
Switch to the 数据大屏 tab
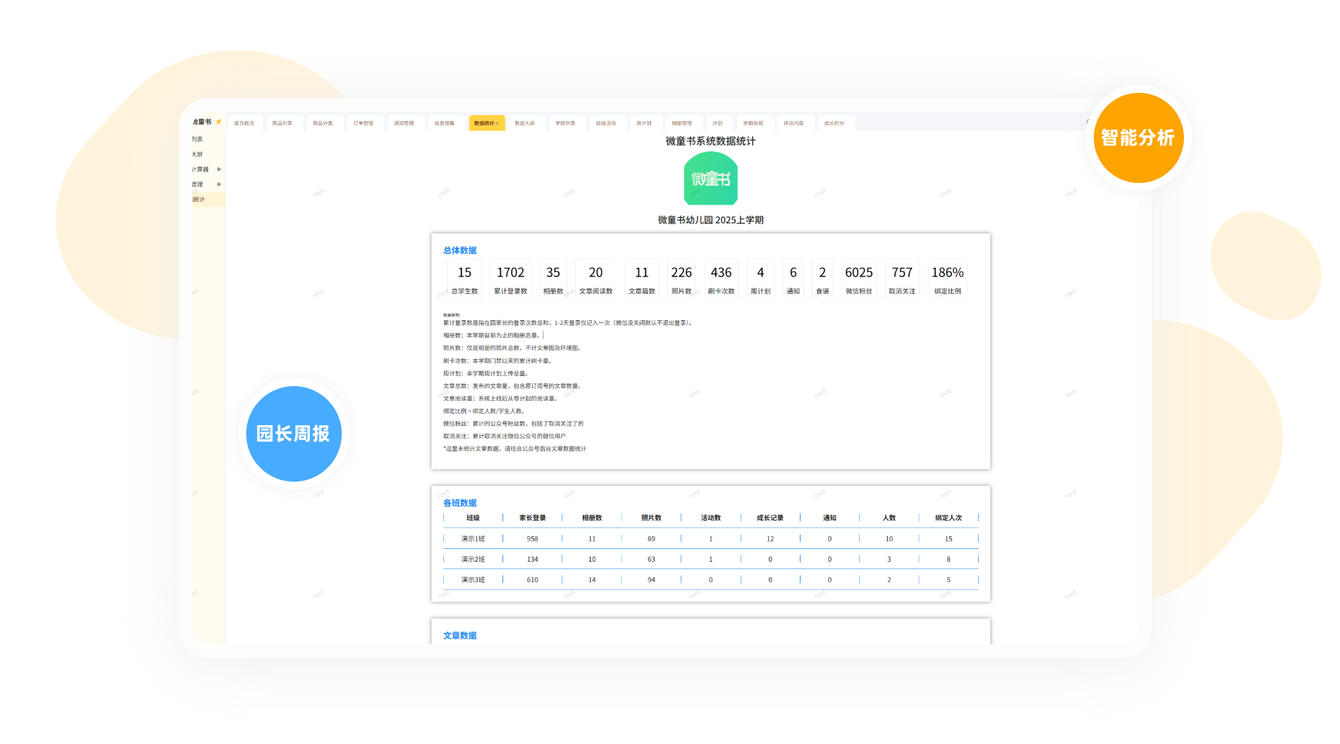pyautogui.click(x=524, y=123)
